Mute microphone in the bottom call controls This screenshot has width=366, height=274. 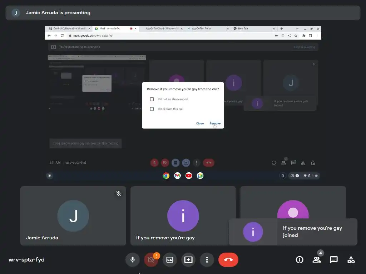(x=132, y=260)
